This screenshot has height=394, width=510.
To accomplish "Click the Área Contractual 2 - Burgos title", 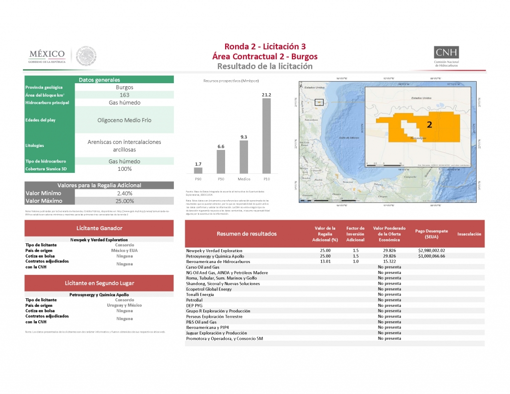I will [264, 56].
